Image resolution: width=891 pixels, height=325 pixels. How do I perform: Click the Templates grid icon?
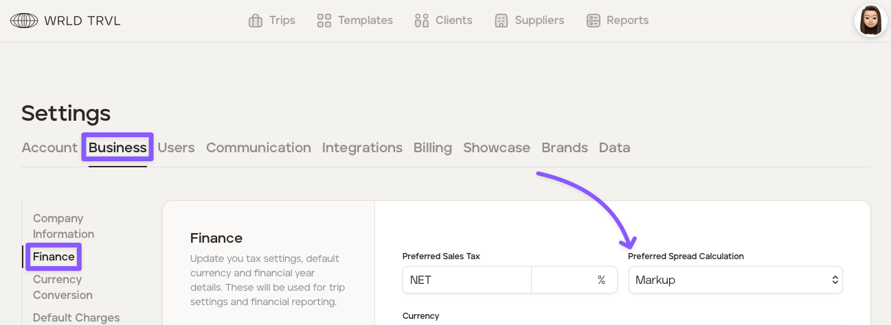[324, 21]
